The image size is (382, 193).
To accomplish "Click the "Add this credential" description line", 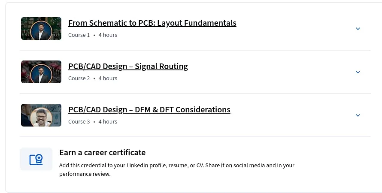I will coord(177,166).
